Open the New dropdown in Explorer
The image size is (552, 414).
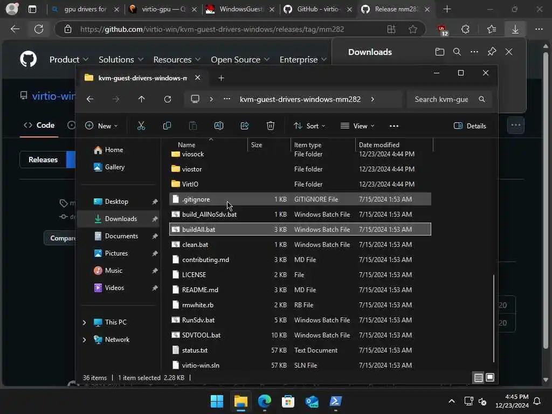tap(101, 126)
